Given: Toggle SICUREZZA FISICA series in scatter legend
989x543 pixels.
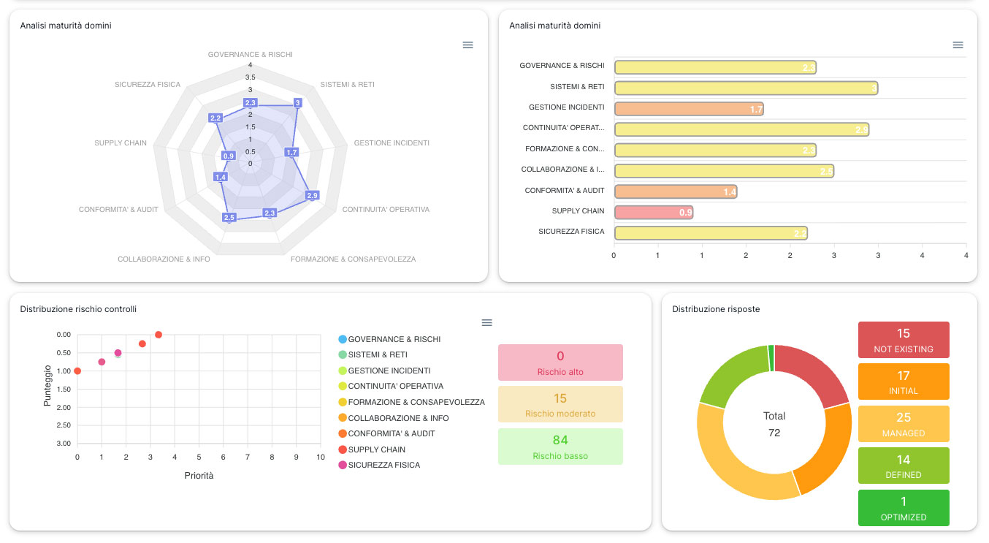Looking at the screenshot, I should (379, 465).
